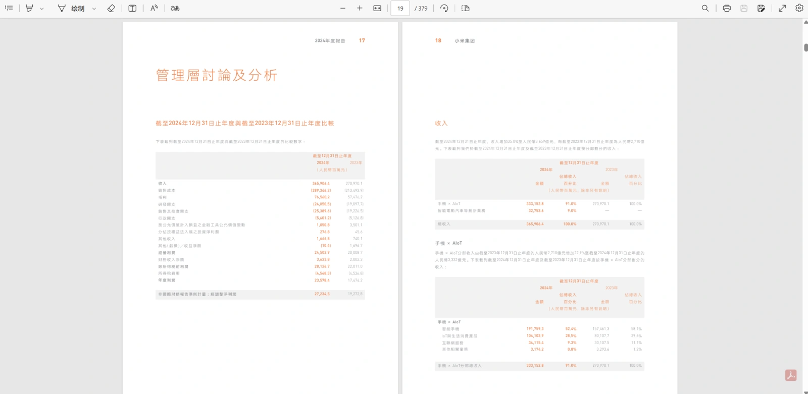Select the eraser tool
This screenshot has height=394, width=808.
coord(111,8)
